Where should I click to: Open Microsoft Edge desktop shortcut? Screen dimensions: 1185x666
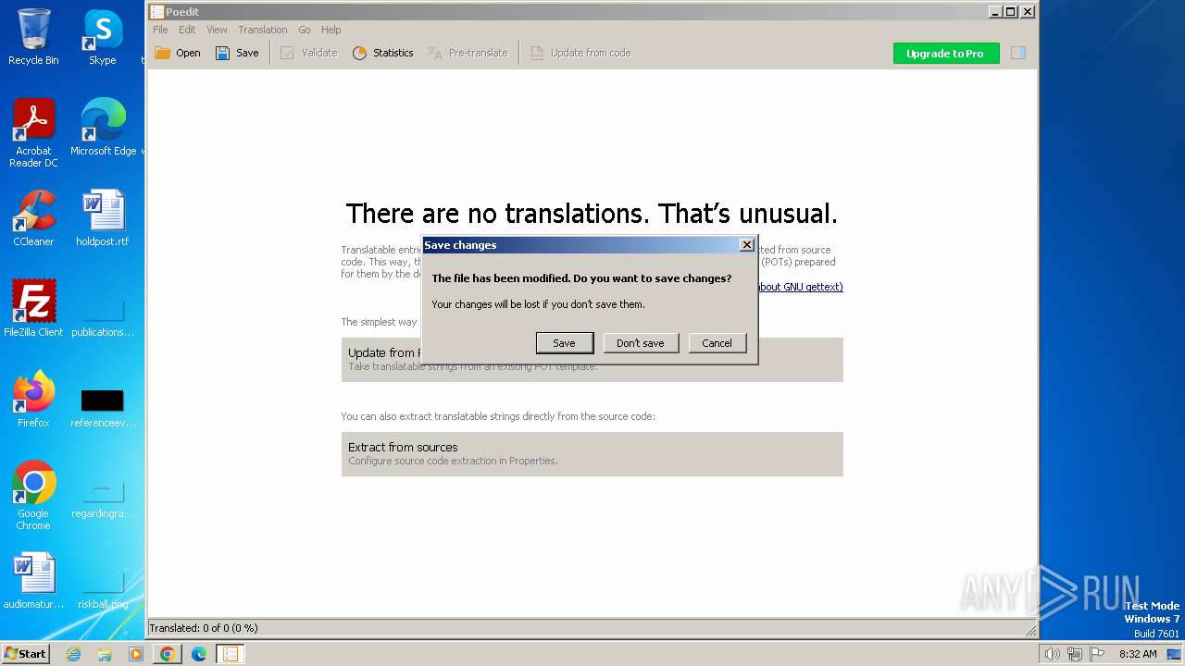tap(103, 128)
